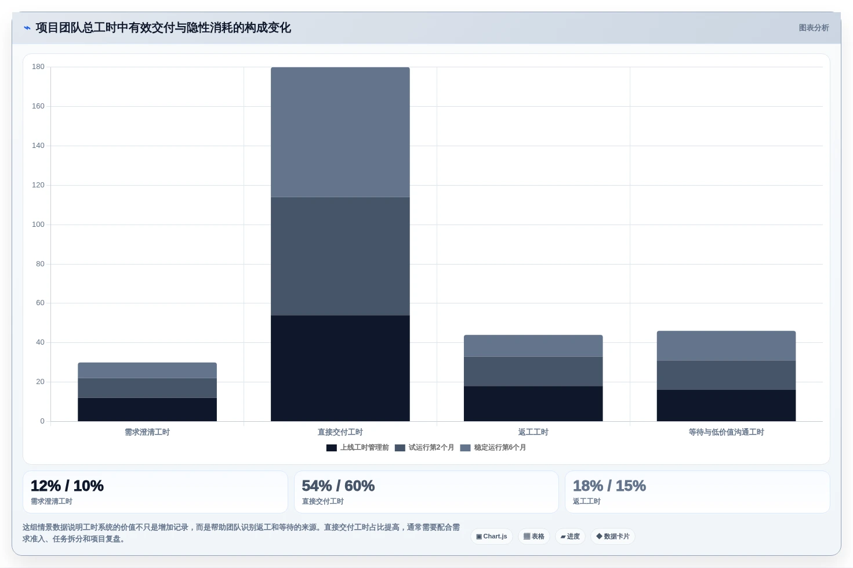Viewport: 853px width, 568px height.
Task: Select the 进度 tag chip
Action: (x=570, y=537)
